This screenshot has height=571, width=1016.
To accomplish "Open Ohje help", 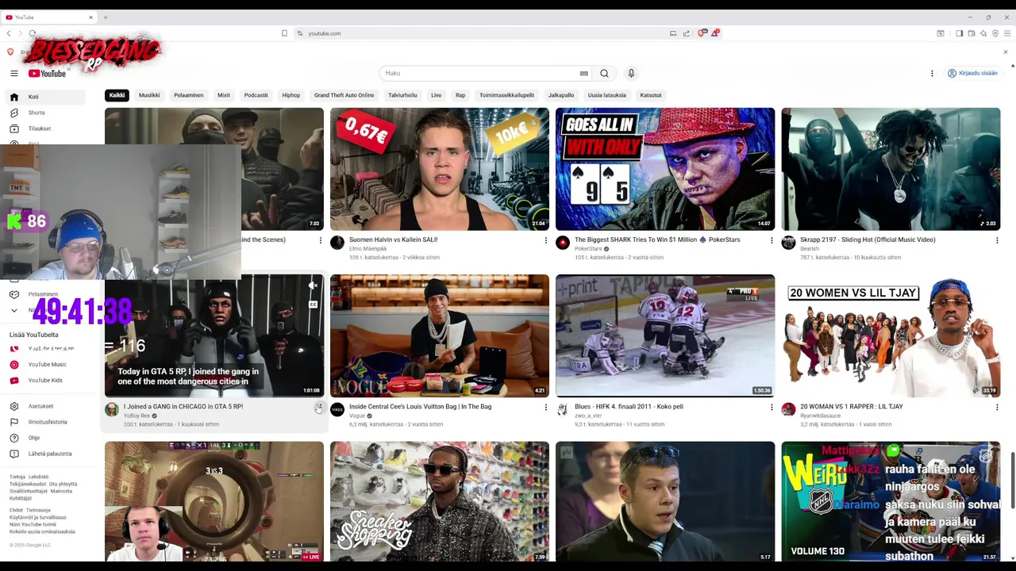I will [x=45, y=438].
